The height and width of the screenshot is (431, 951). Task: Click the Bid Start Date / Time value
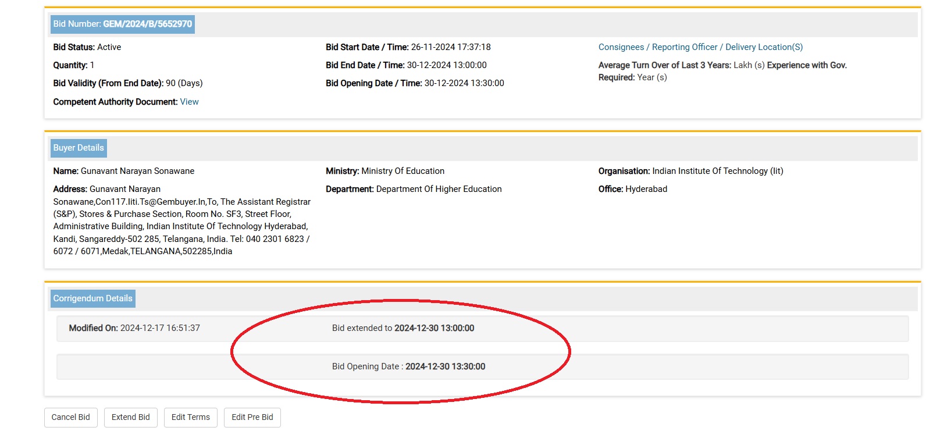click(450, 47)
